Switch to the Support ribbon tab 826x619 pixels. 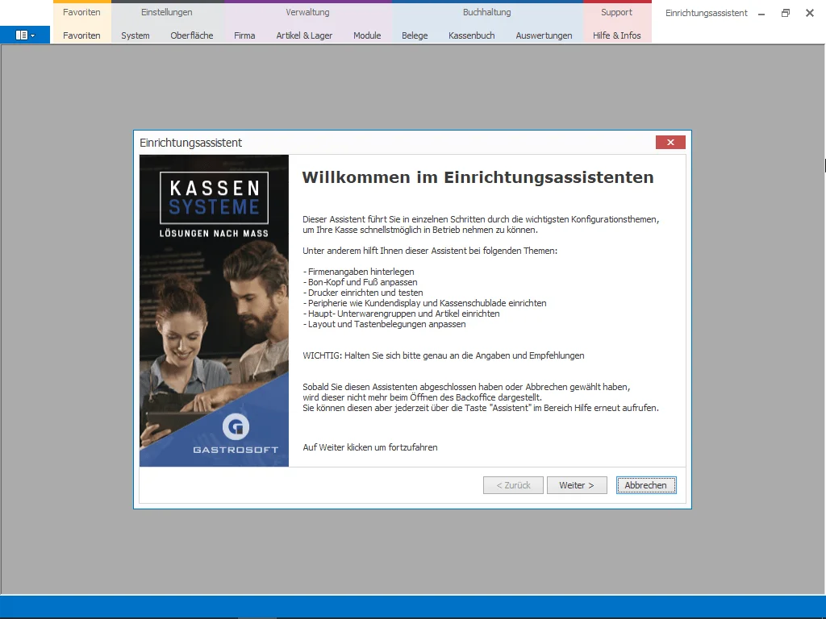617,12
